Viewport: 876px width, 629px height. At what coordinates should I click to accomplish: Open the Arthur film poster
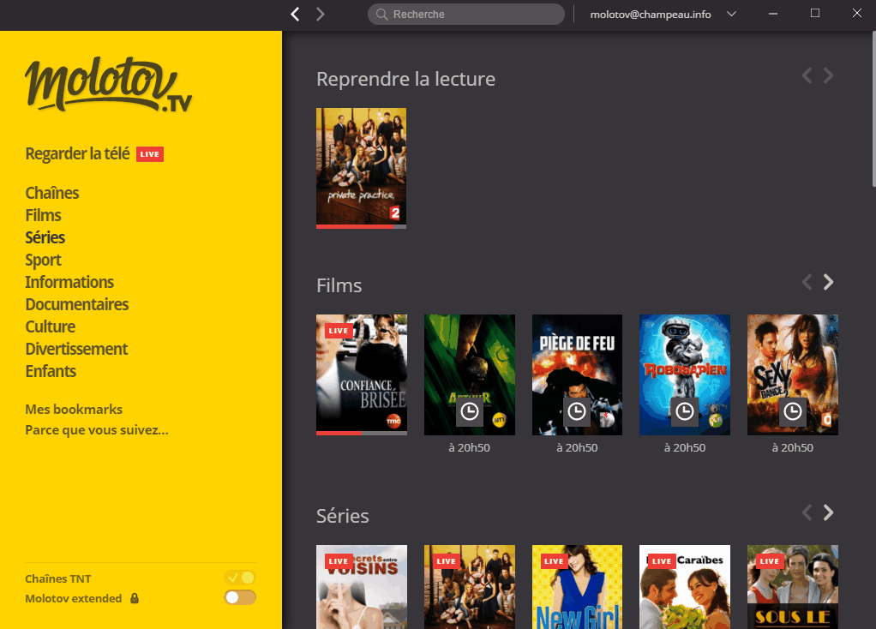pyautogui.click(x=470, y=374)
